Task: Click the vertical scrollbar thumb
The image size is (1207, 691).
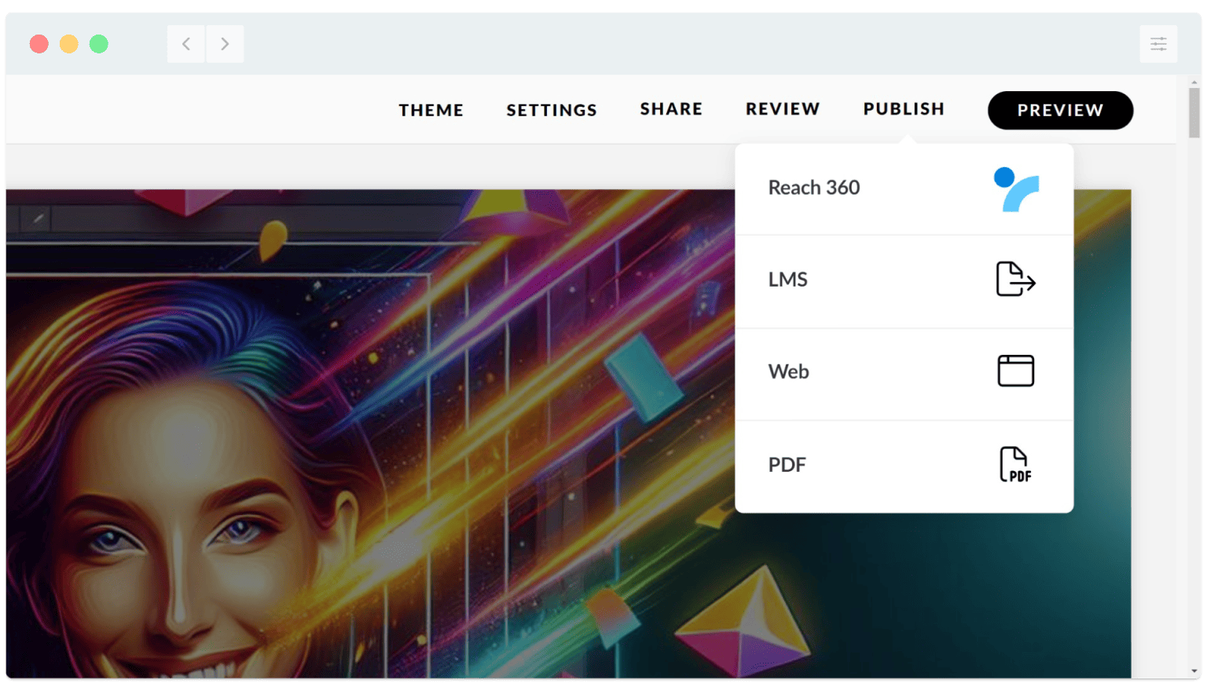Action: [x=1194, y=112]
